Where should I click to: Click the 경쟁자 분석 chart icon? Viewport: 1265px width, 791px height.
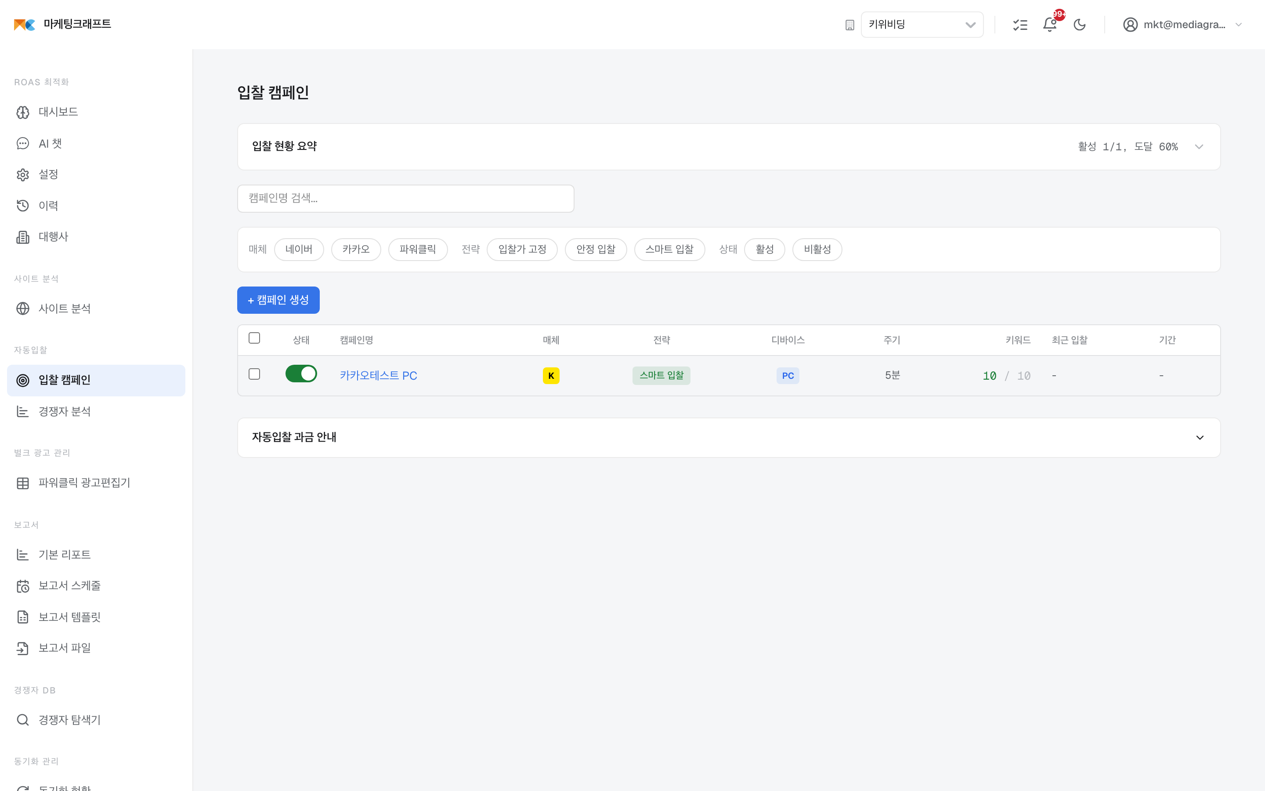23,412
